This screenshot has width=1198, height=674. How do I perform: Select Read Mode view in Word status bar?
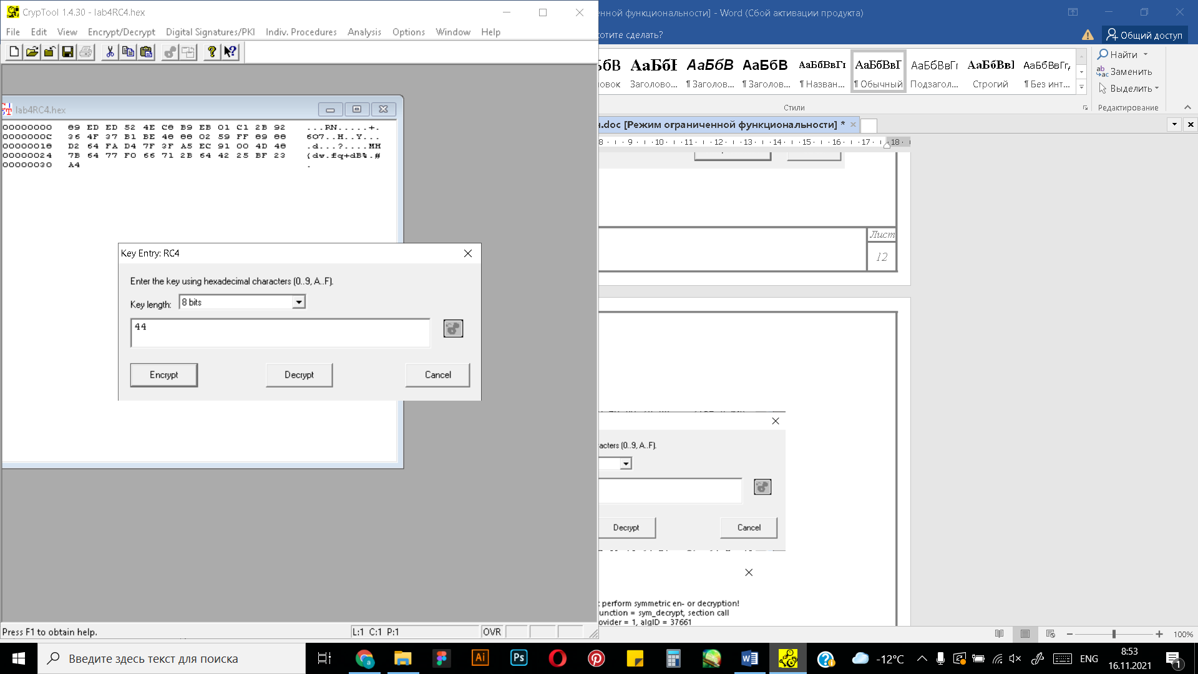[x=1000, y=633]
